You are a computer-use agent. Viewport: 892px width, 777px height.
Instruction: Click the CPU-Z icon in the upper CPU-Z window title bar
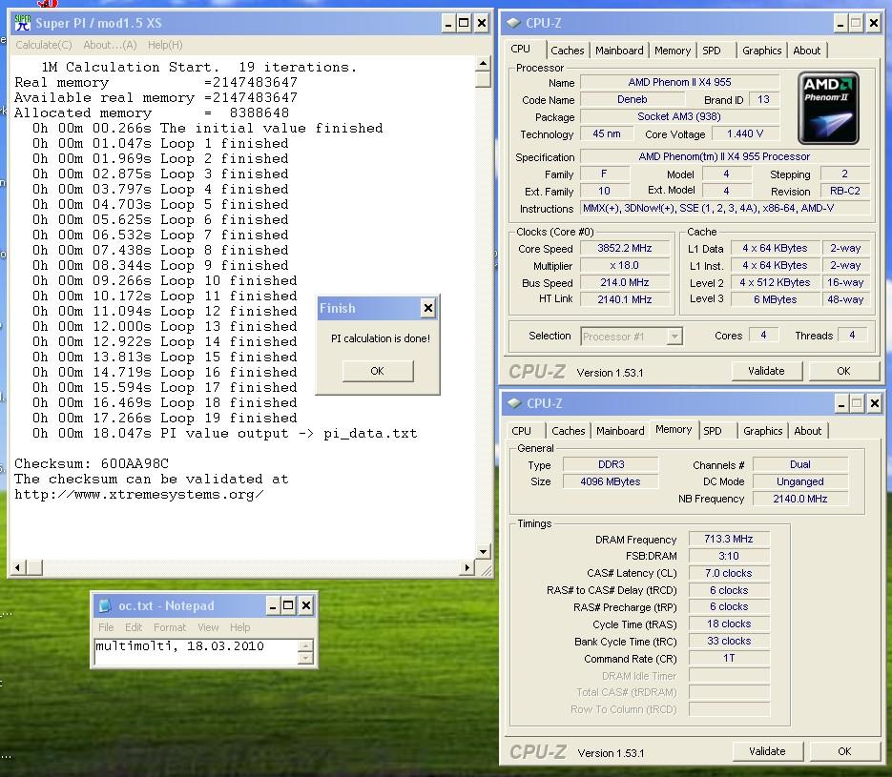pos(513,23)
